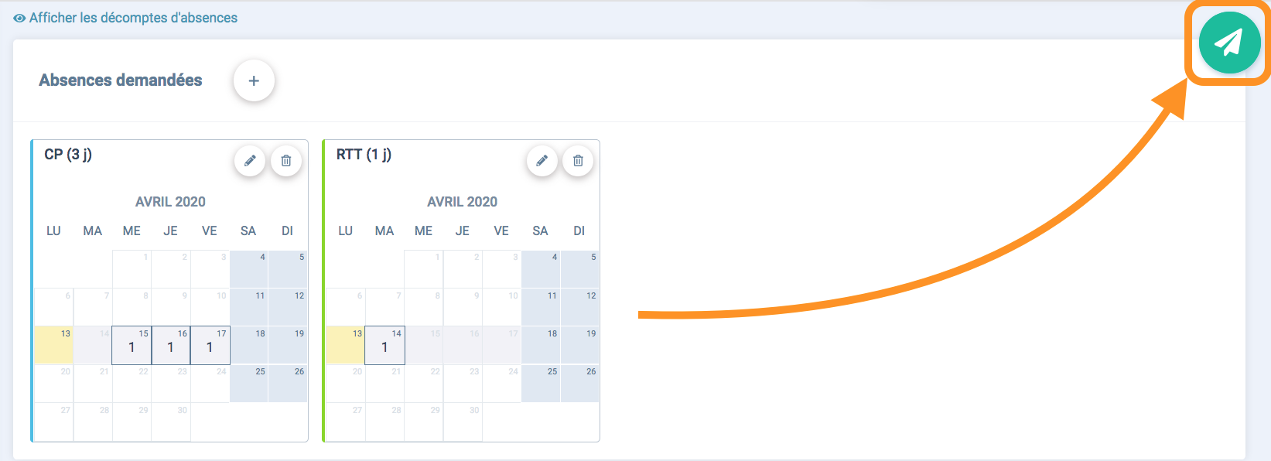The height and width of the screenshot is (461, 1271).
Task: Delete the RTT absence with trash icon
Action: (578, 161)
